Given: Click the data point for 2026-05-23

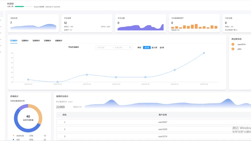Looking at the screenshot, I should [58, 82].
